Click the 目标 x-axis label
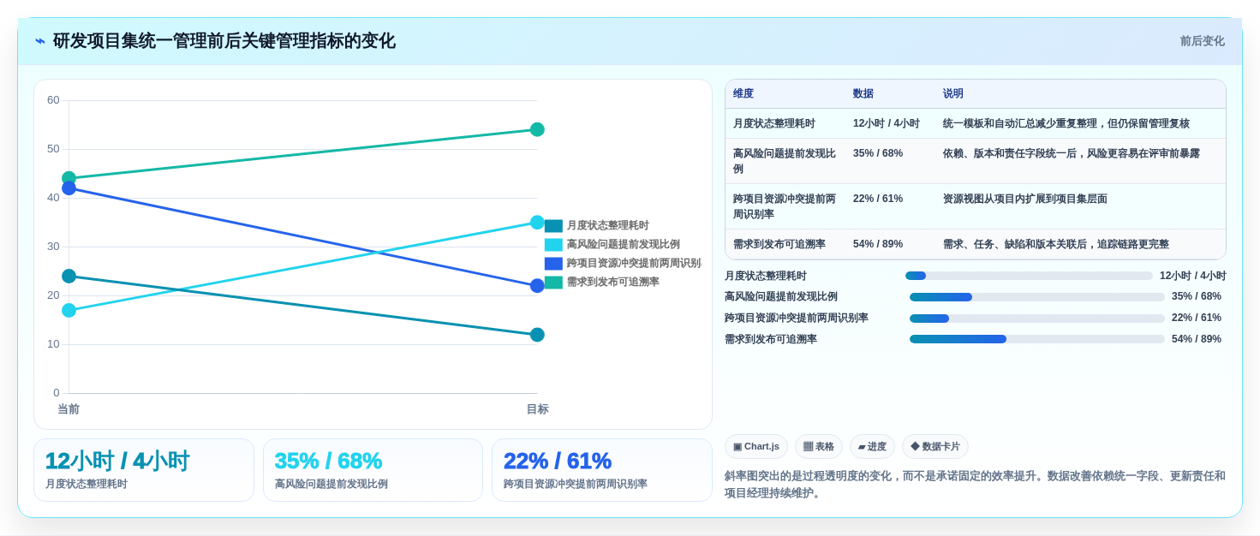Image resolution: width=1260 pixels, height=536 pixels. pos(537,409)
